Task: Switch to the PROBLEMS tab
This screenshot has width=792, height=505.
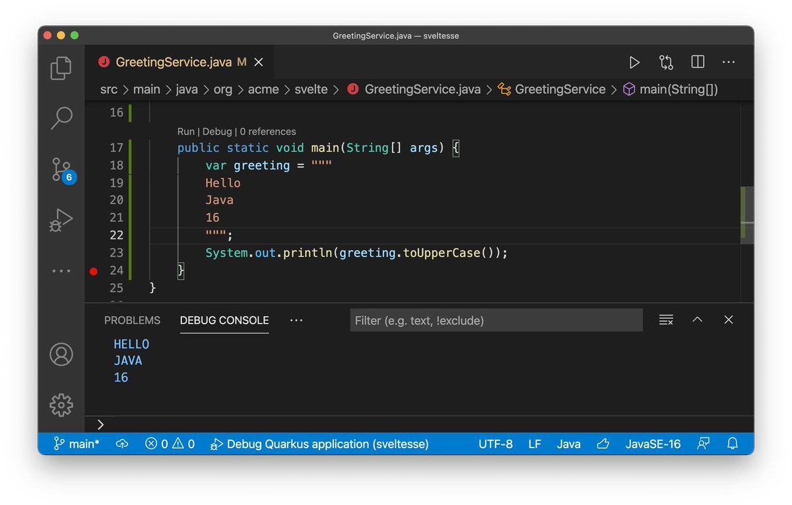Action: [x=132, y=320]
